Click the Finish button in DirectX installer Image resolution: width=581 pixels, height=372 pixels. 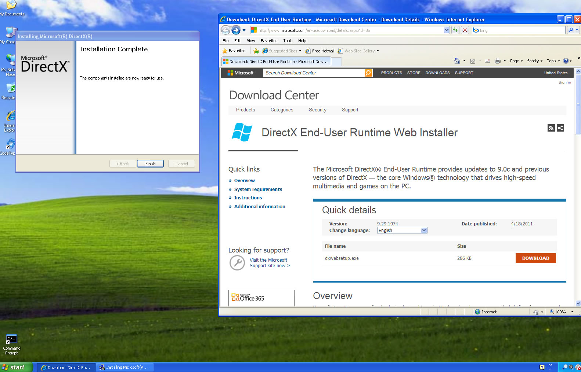pos(150,164)
